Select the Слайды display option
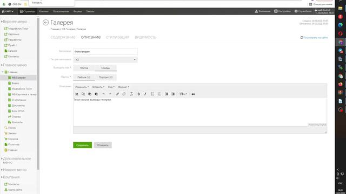Viewport: 346px width, 194px height. [x=106, y=68]
